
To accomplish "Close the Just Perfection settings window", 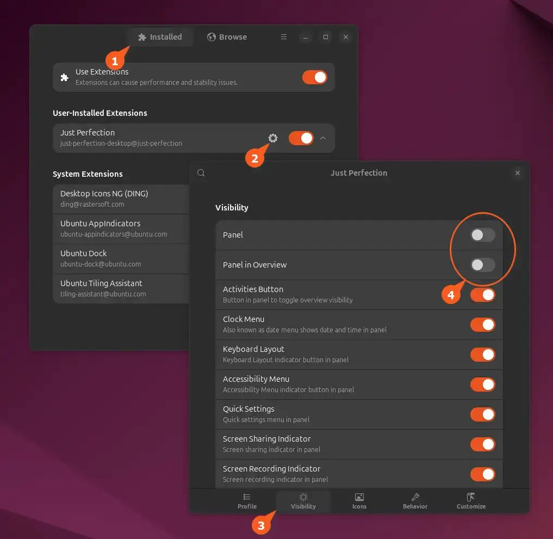I will pos(517,173).
